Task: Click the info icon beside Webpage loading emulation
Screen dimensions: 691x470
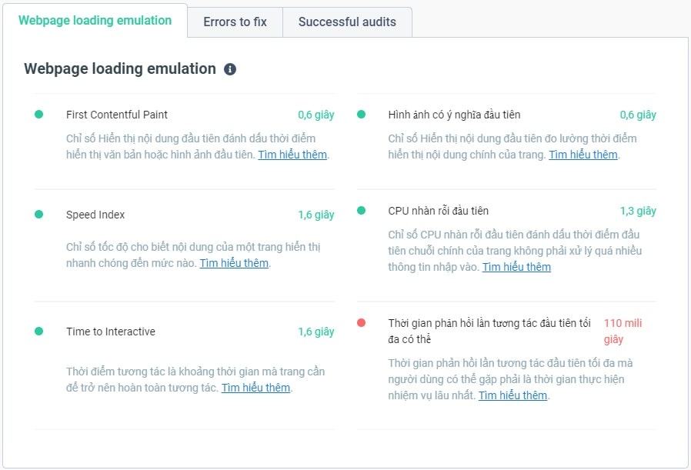Action: (230, 69)
